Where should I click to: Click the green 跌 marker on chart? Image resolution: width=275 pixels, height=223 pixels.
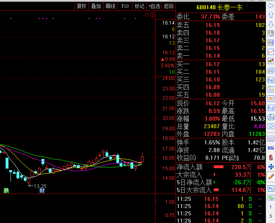(6, 190)
